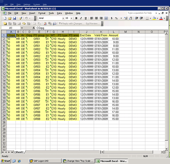The width and height of the screenshot is (170, 164).
Task: Switch to the Sheet1 tab
Action: pyautogui.click(x=20, y=152)
